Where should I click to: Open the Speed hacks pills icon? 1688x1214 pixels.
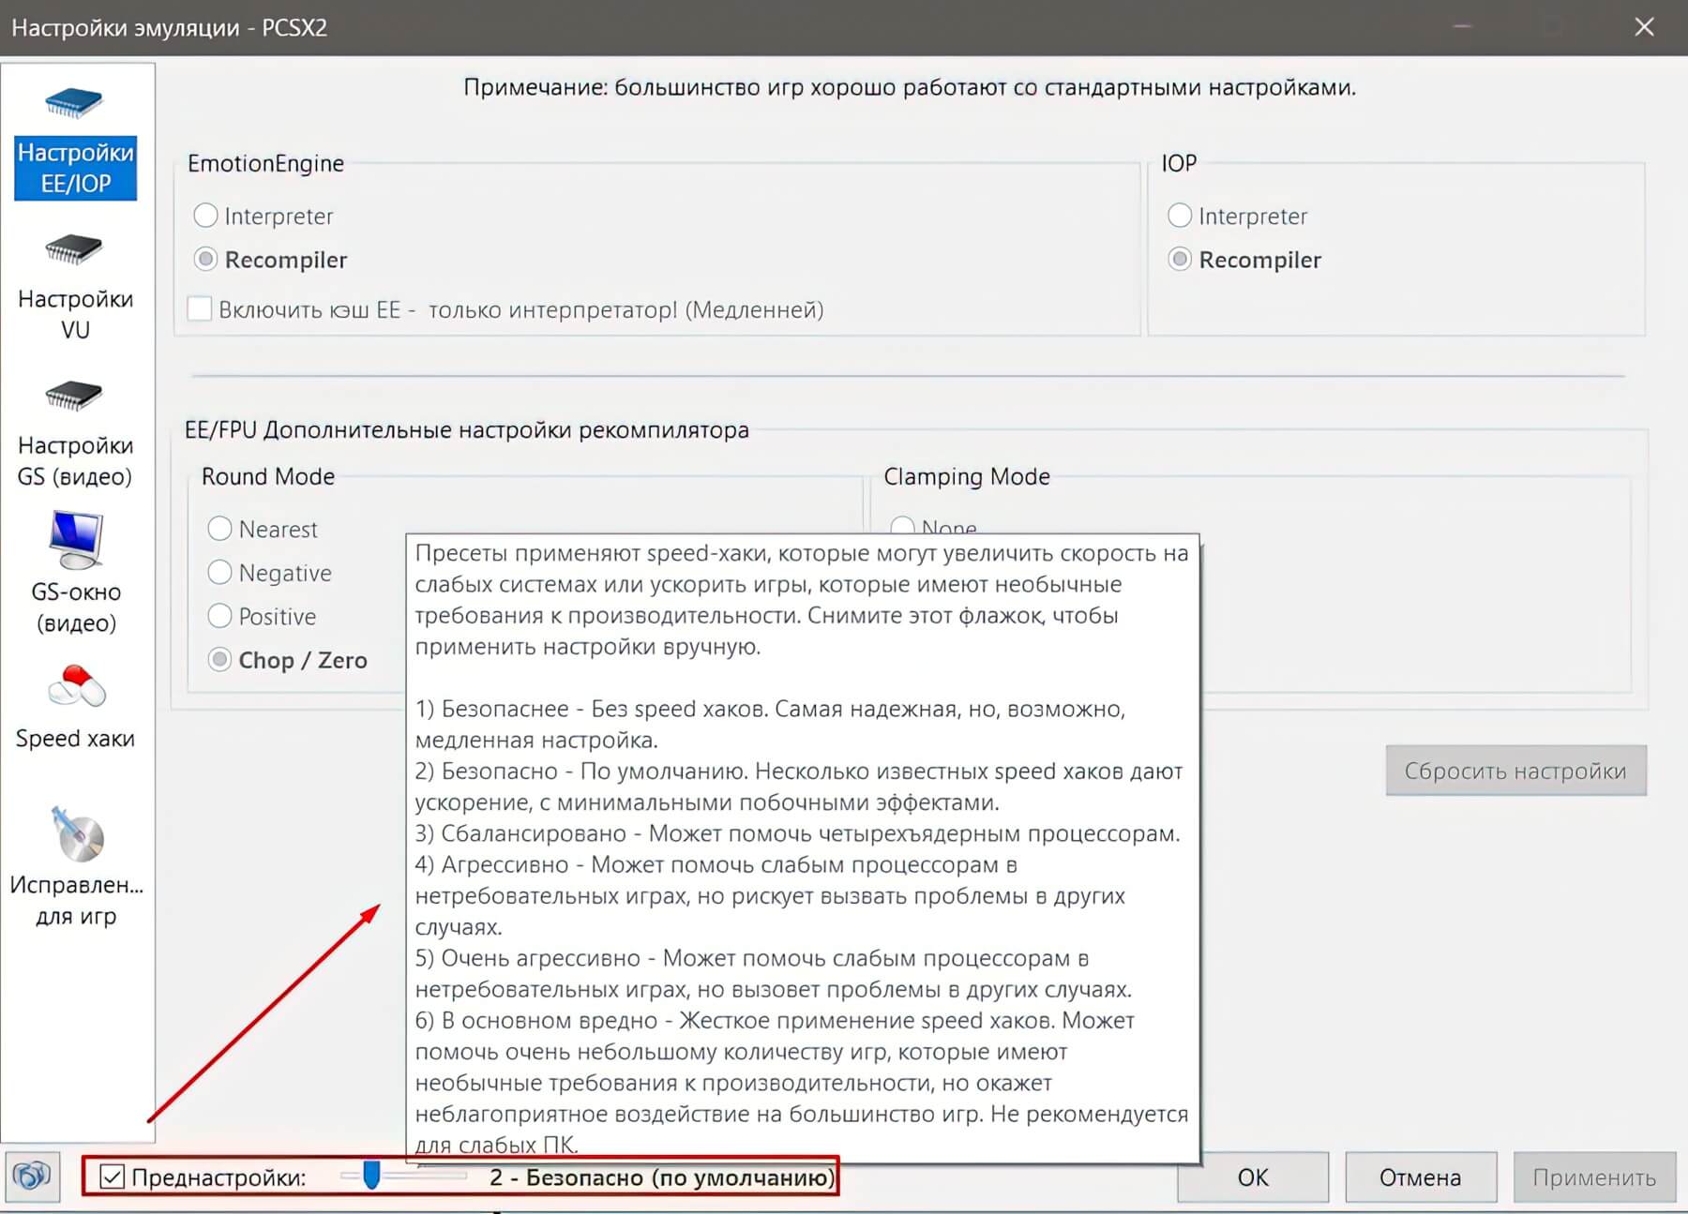tap(76, 687)
